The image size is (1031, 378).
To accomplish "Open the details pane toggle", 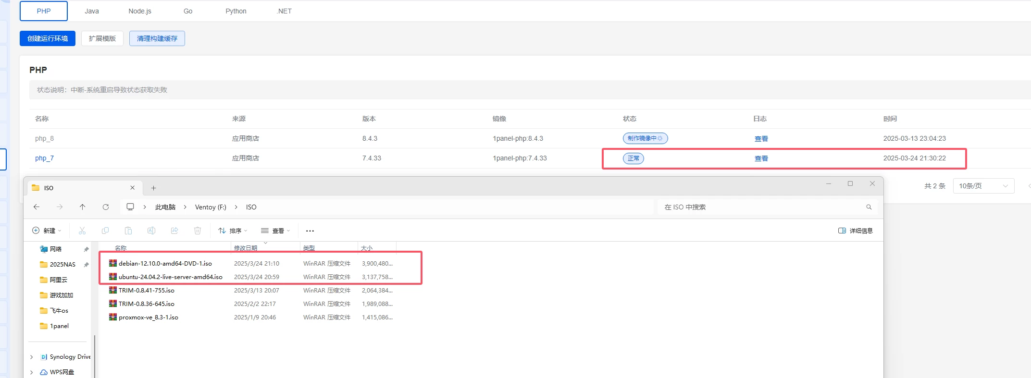I will pos(855,231).
